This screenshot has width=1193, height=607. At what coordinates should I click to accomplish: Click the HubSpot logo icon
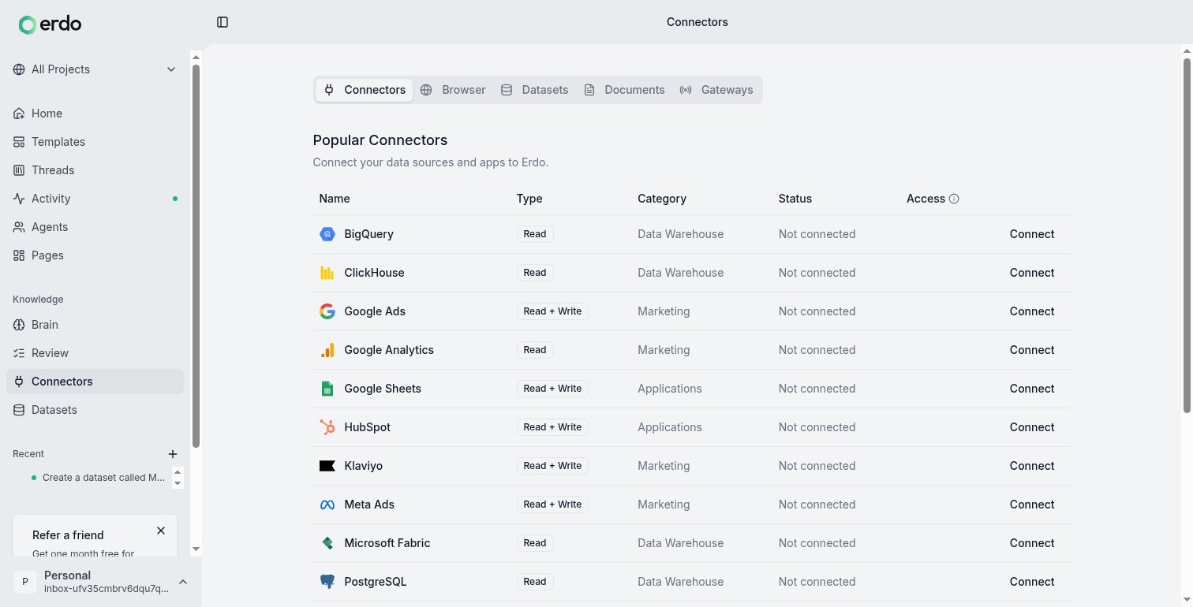(327, 427)
